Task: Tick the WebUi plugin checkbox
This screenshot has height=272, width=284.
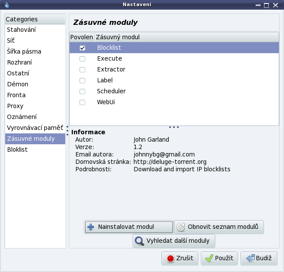Action: (82, 102)
